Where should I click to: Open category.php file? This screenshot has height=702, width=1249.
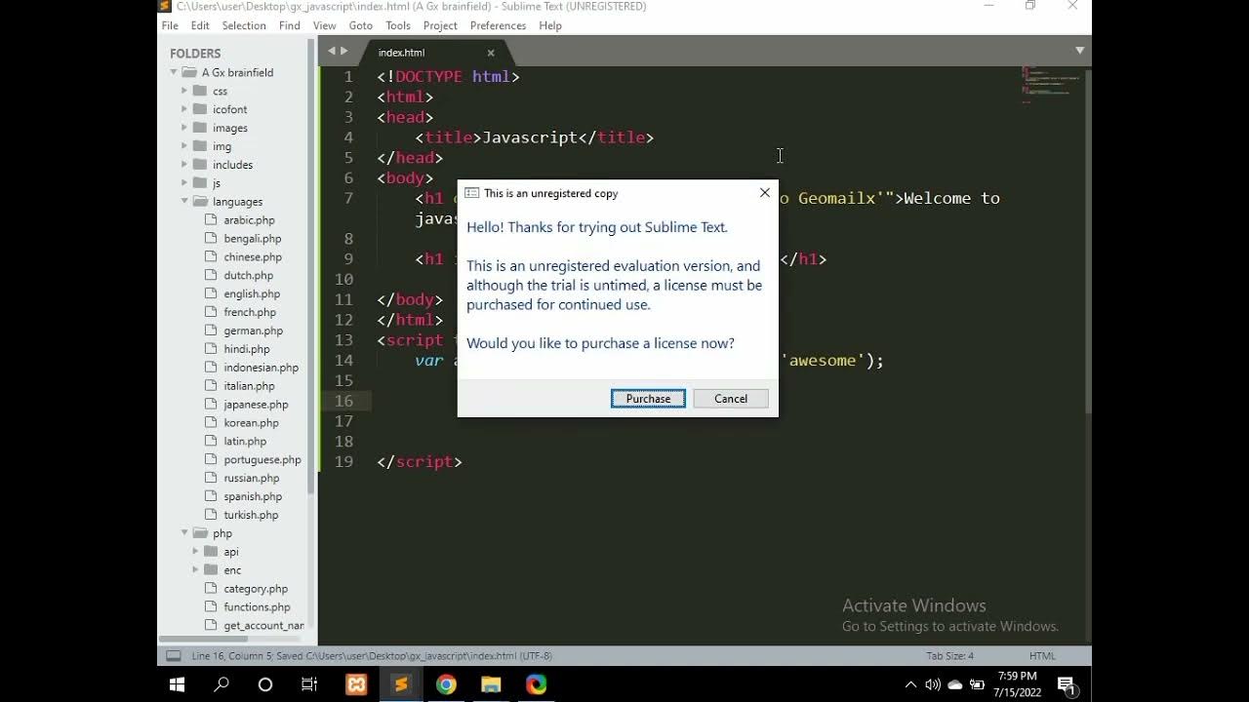coord(256,589)
